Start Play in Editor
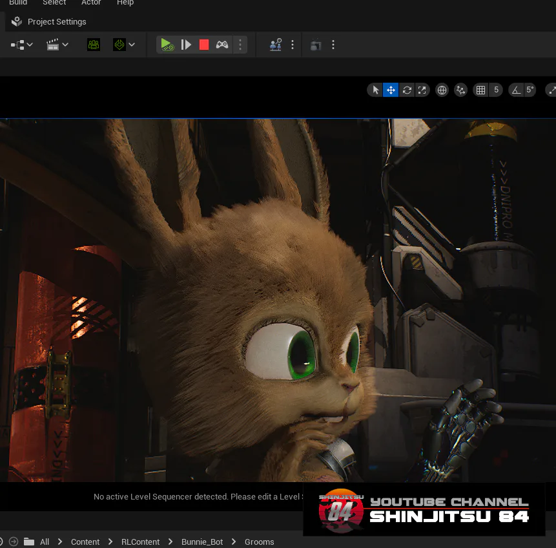 point(167,45)
